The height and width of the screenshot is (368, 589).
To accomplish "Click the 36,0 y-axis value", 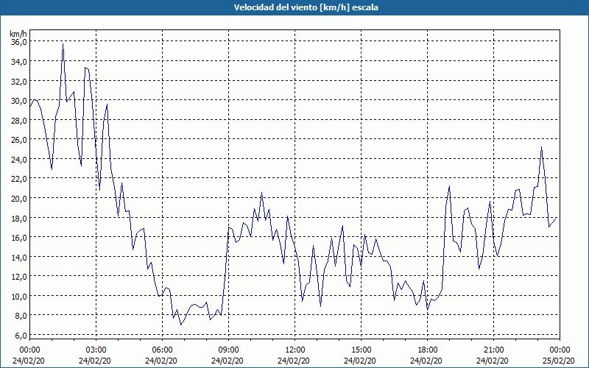I will pyautogui.click(x=19, y=42).
